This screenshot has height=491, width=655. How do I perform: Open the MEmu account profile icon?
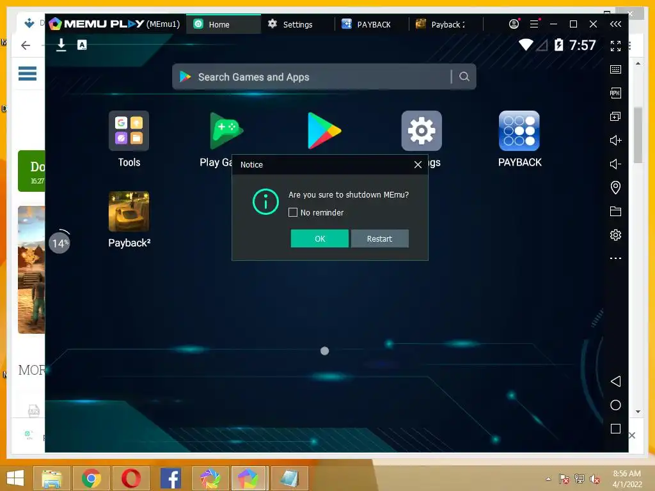pyautogui.click(x=514, y=24)
